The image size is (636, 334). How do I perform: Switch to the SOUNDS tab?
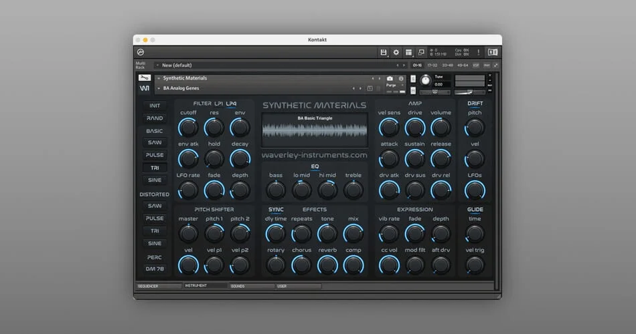tap(252, 286)
